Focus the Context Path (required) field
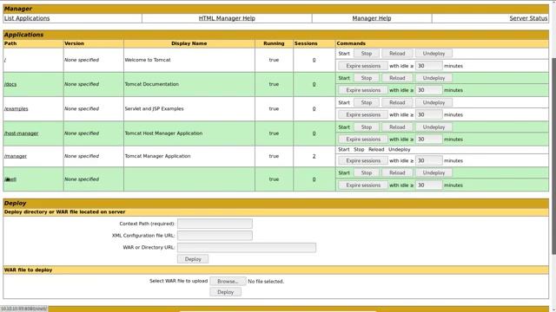The height and width of the screenshot is (312, 556). [x=215, y=224]
